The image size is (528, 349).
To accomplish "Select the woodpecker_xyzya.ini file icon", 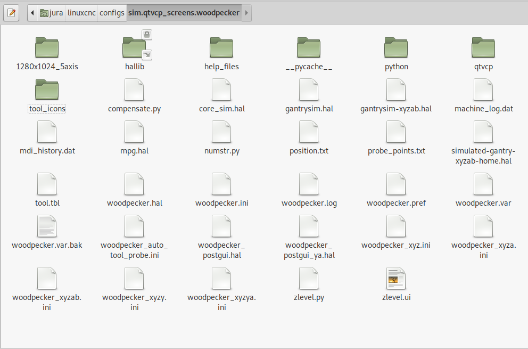I will click(221, 279).
